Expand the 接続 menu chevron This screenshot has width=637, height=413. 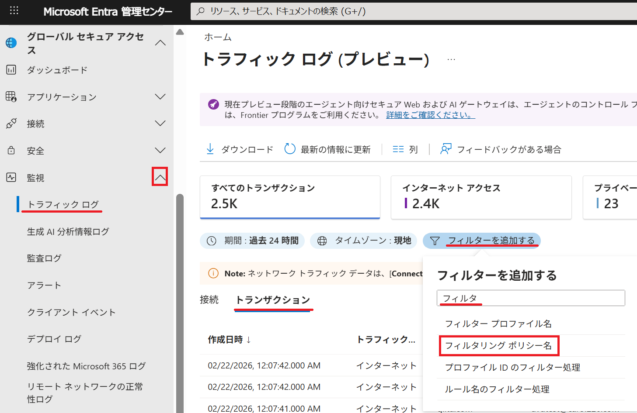[x=160, y=124]
